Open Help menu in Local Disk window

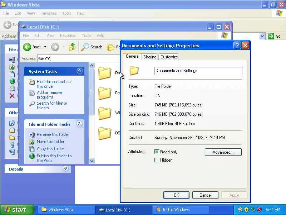(x=100, y=35)
